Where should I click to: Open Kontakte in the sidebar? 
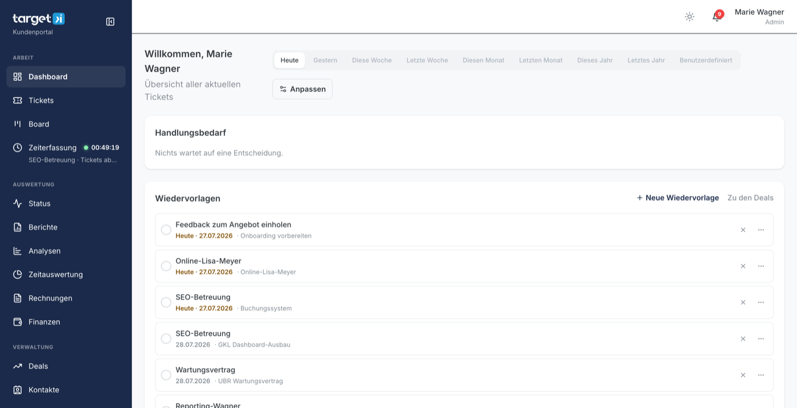point(66,390)
